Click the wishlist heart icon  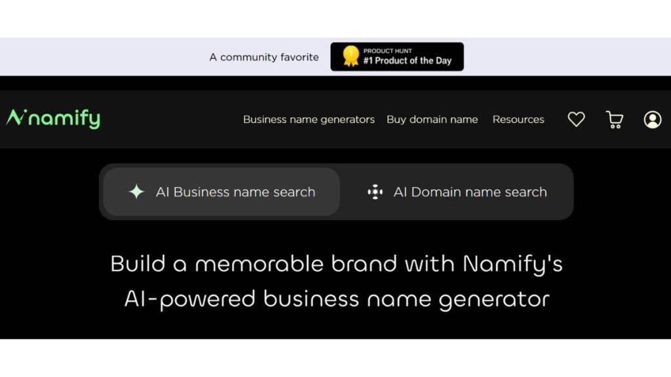pyautogui.click(x=576, y=119)
